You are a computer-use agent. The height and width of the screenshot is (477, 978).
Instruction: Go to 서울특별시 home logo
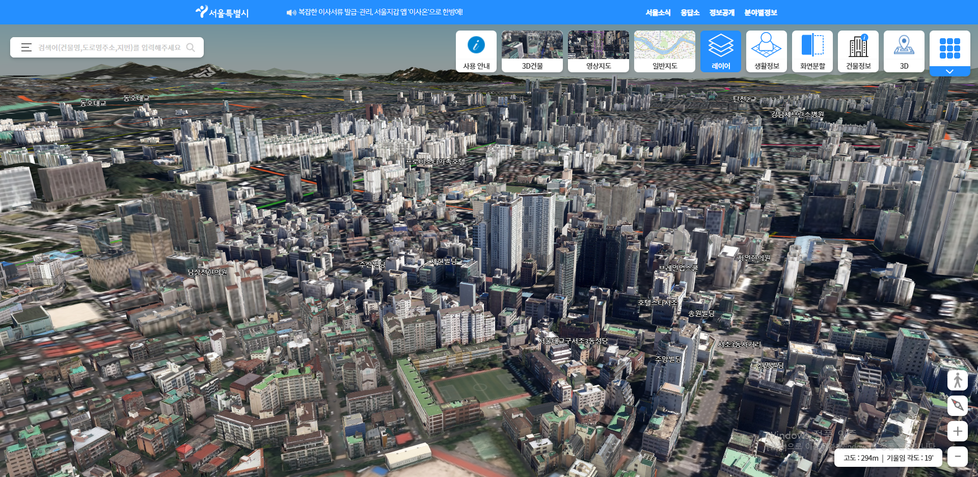pos(222,12)
